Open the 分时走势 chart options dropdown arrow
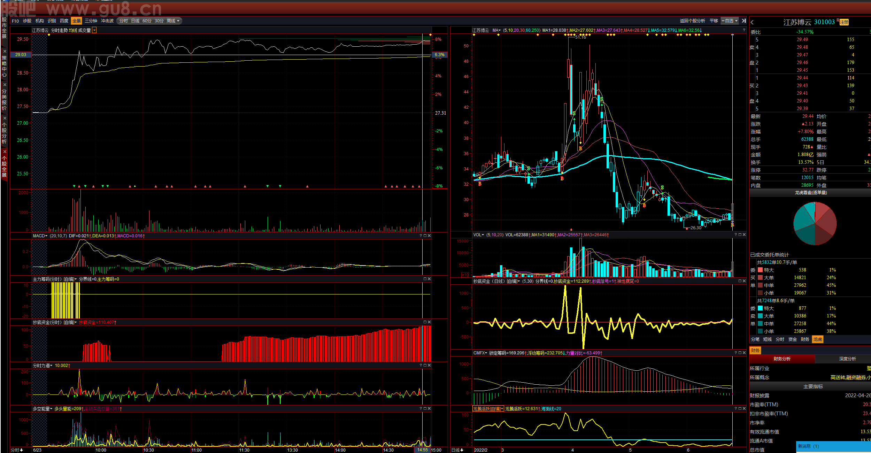 94,30
